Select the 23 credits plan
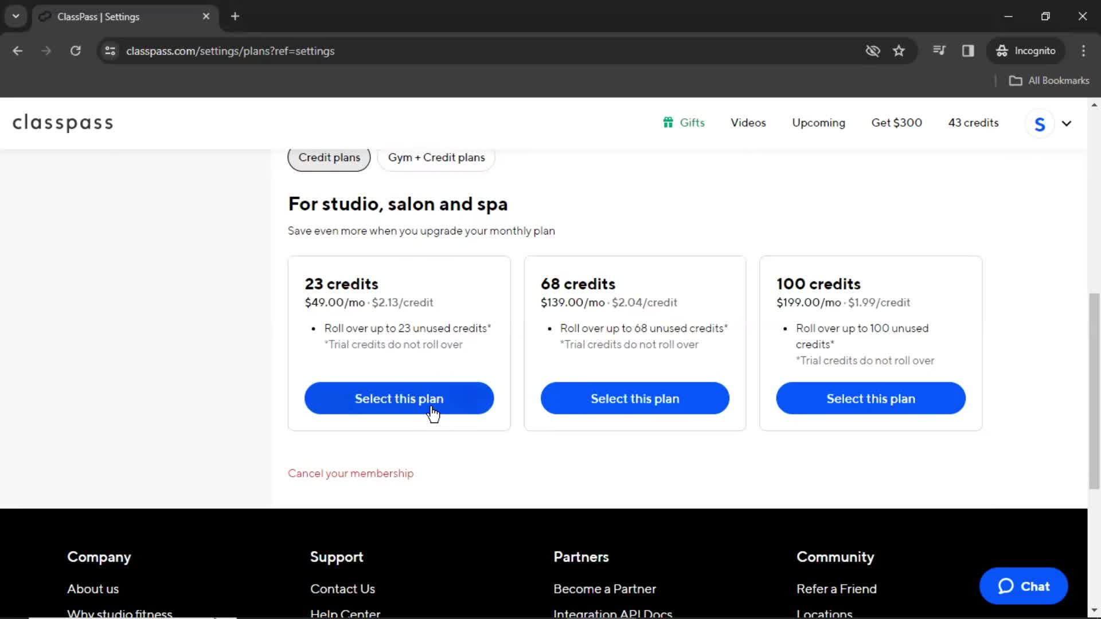This screenshot has width=1101, height=619. click(x=399, y=398)
